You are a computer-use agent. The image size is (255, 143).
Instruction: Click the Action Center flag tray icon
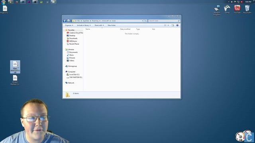pos(235,2)
